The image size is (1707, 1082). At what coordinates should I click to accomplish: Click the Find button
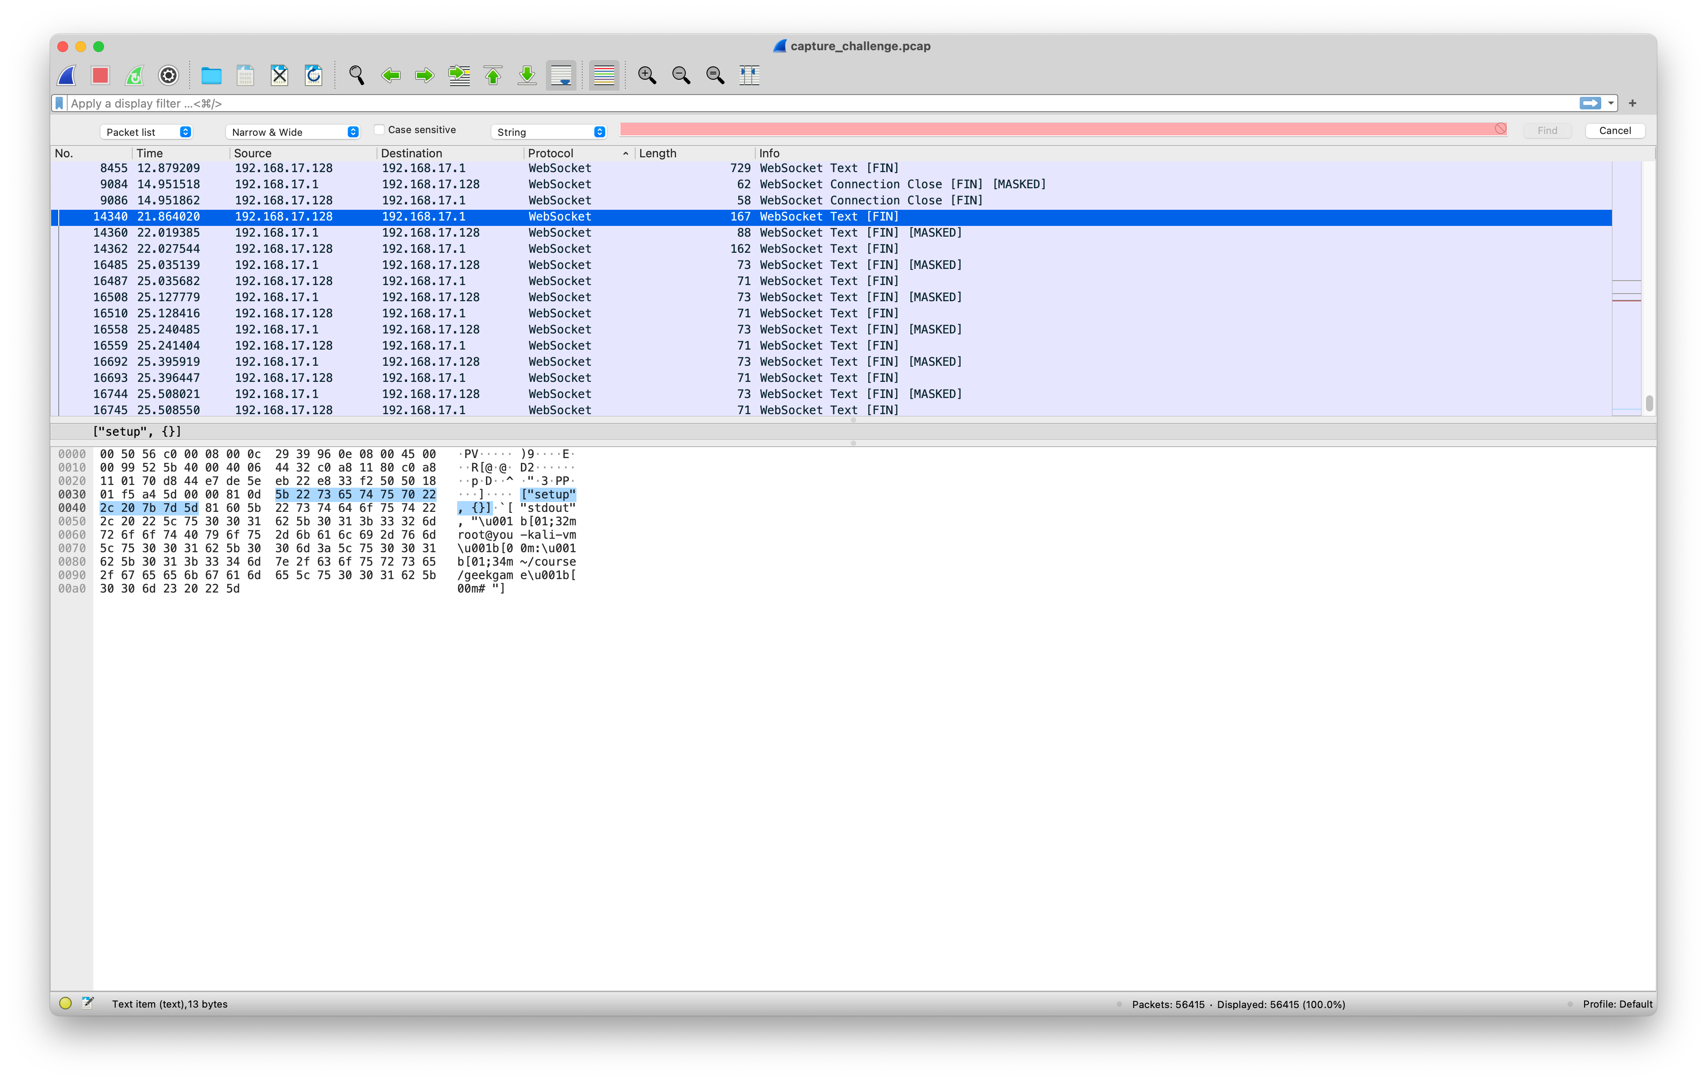pyautogui.click(x=1547, y=130)
